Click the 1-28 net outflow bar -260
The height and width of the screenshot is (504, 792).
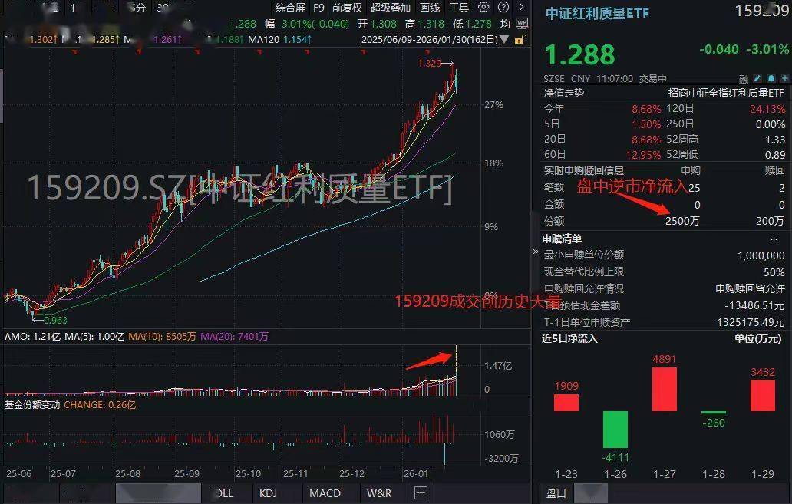pyautogui.click(x=713, y=413)
